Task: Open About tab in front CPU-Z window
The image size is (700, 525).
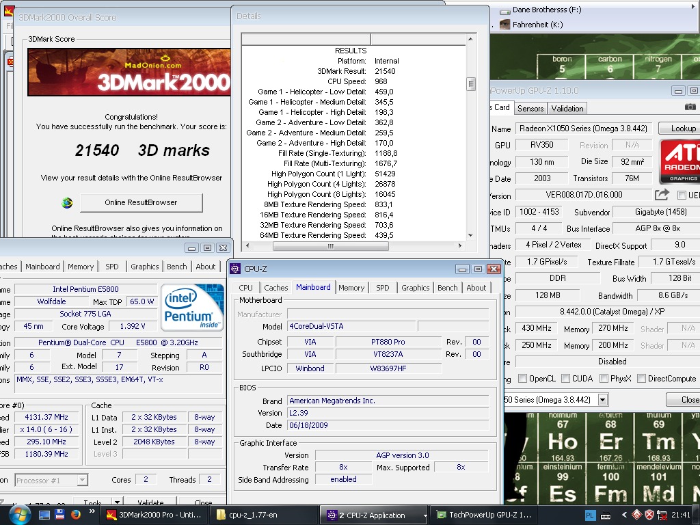Action: coord(476,288)
